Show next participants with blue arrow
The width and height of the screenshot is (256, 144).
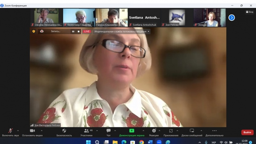(x=232, y=18)
